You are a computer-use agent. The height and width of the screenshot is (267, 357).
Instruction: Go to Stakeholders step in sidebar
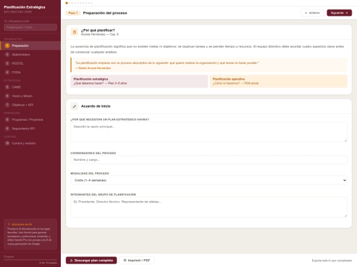click(30, 55)
